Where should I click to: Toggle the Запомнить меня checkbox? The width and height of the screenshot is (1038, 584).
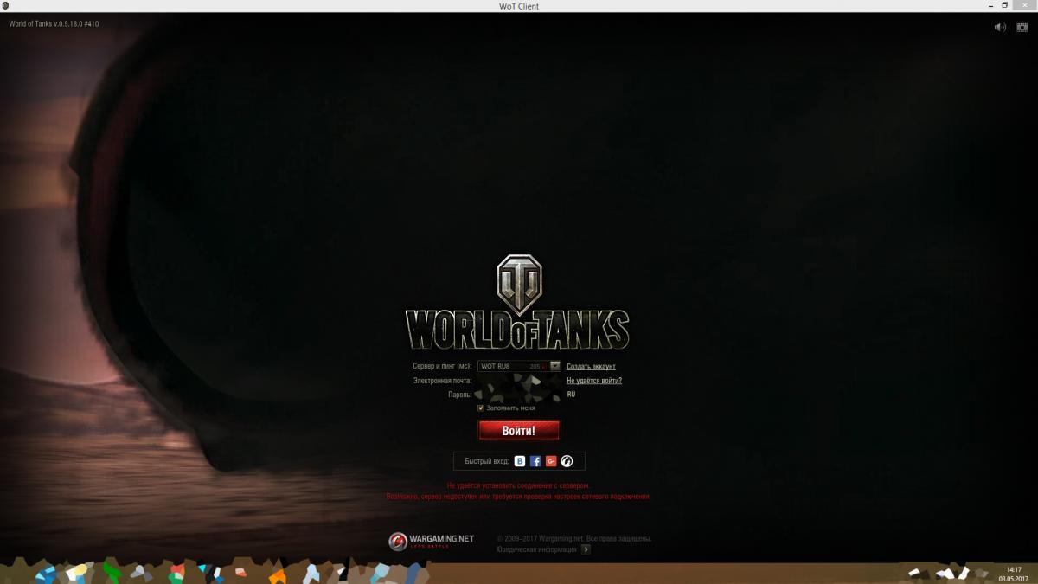click(481, 408)
